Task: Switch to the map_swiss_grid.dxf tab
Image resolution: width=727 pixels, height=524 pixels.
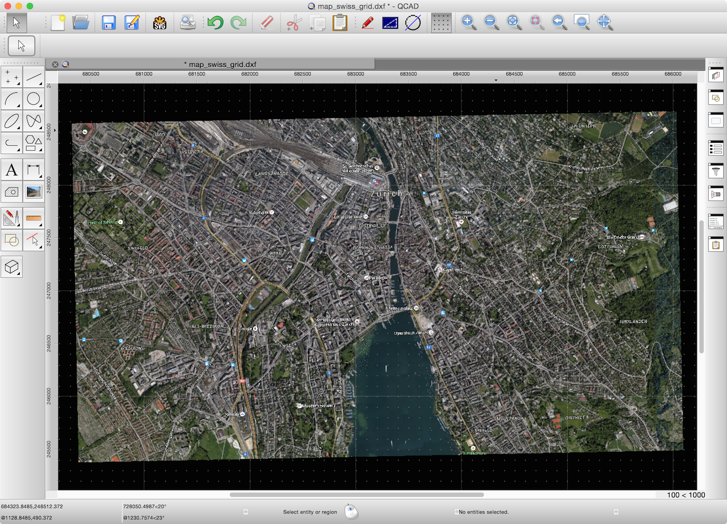Action: [220, 64]
